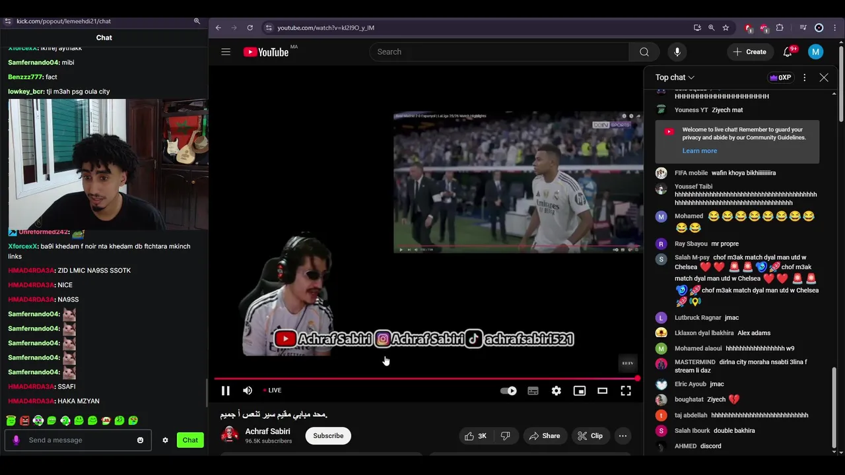This screenshot has width=845, height=475.
Task: Click MASTERMIND name in YouTube chat
Action: [x=695, y=362]
